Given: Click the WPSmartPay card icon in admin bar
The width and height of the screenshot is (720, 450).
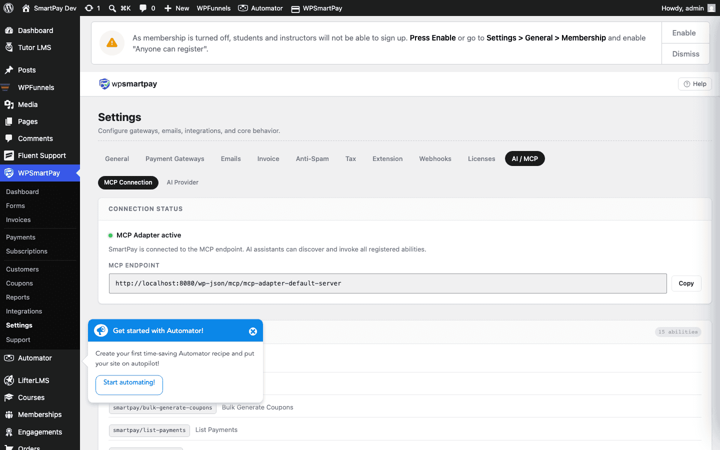Looking at the screenshot, I should click(295, 8).
